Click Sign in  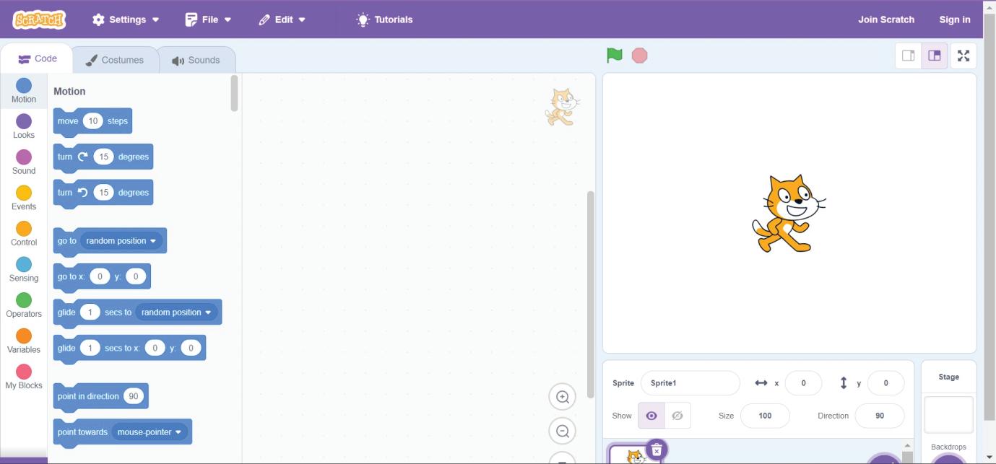(x=955, y=19)
